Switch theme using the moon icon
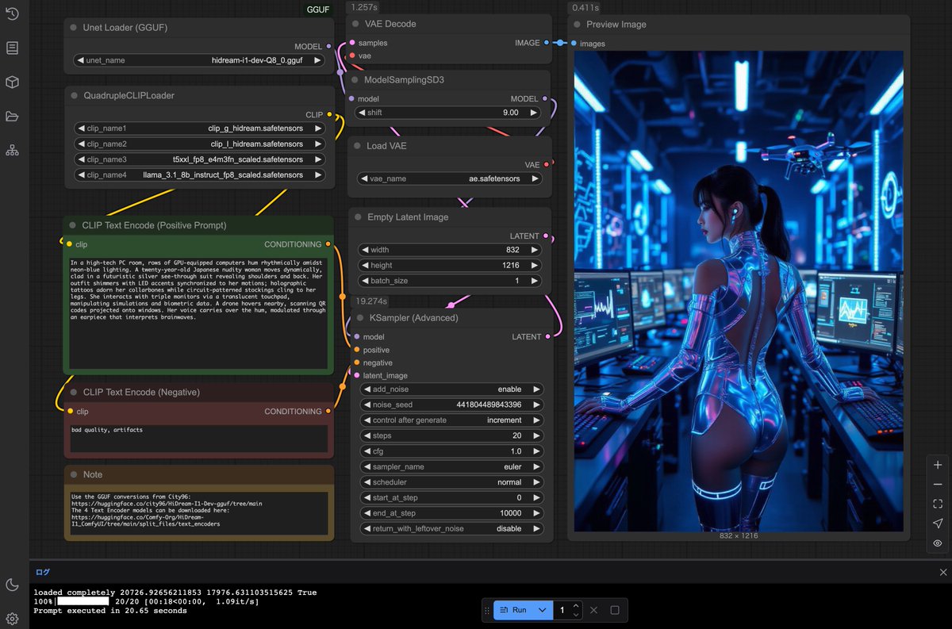 tap(12, 585)
